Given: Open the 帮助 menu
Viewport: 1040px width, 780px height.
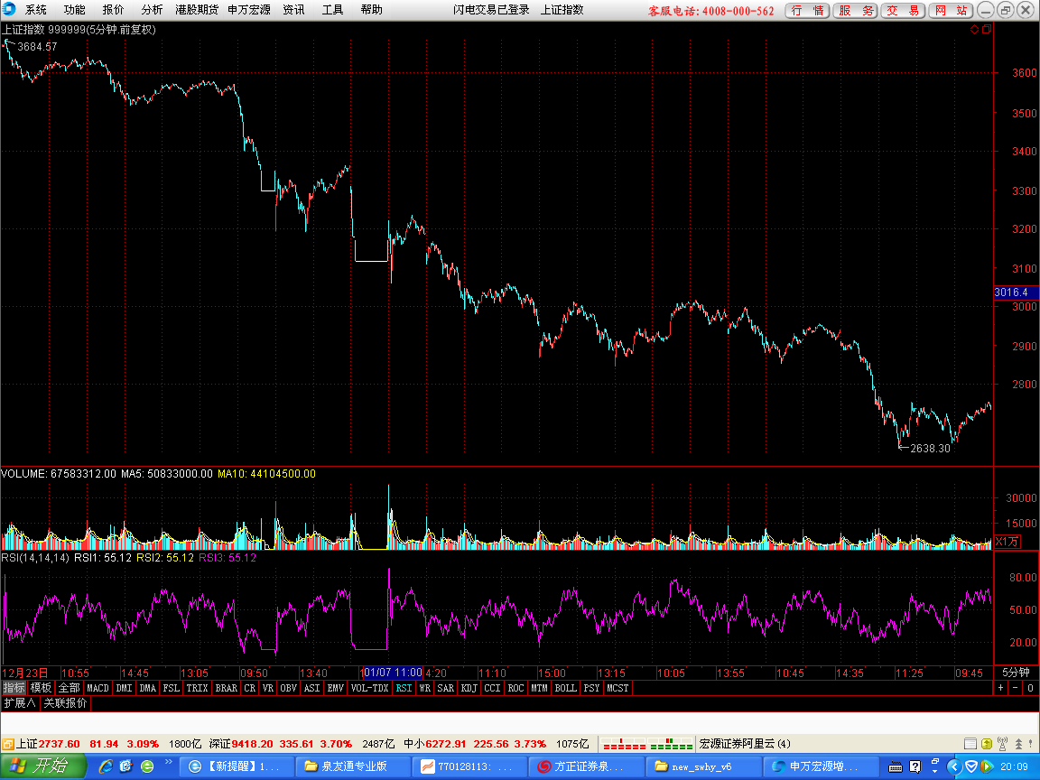Looking at the screenshot, I should [x=371, y=10].
